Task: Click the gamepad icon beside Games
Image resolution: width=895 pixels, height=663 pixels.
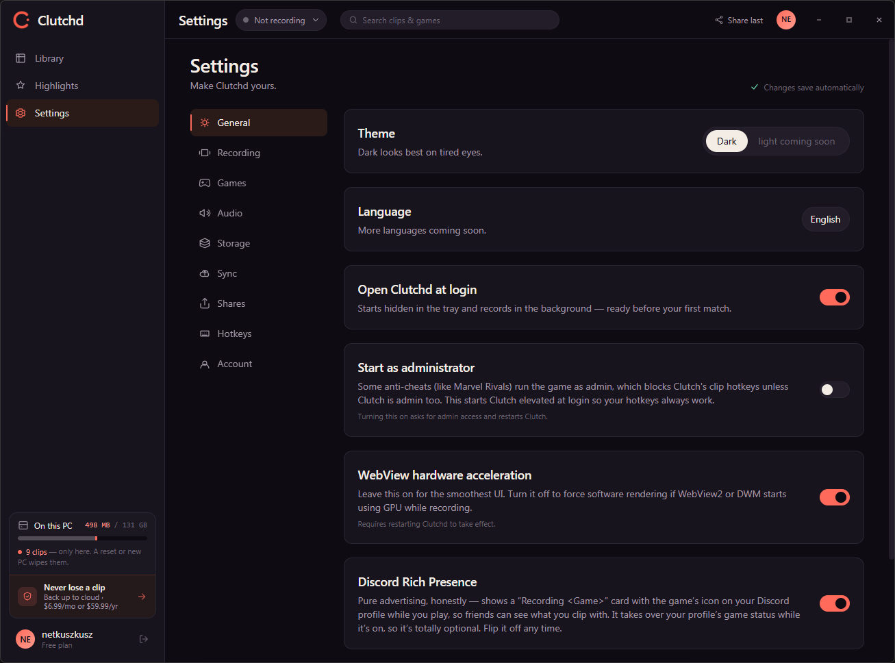Action: click(x=205, y=183)
